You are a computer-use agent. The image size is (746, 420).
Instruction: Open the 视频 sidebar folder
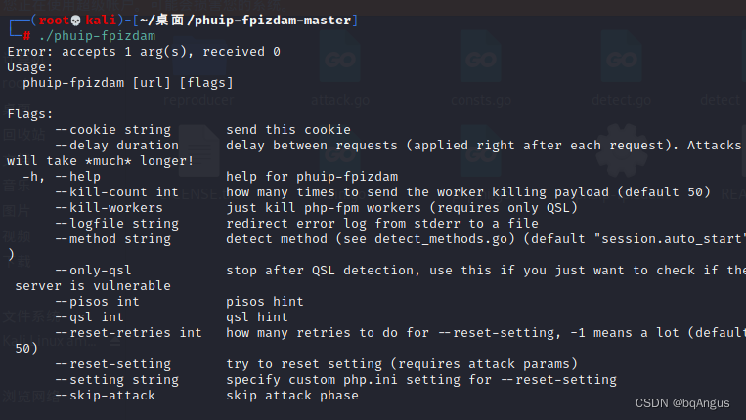pos(16,236)
